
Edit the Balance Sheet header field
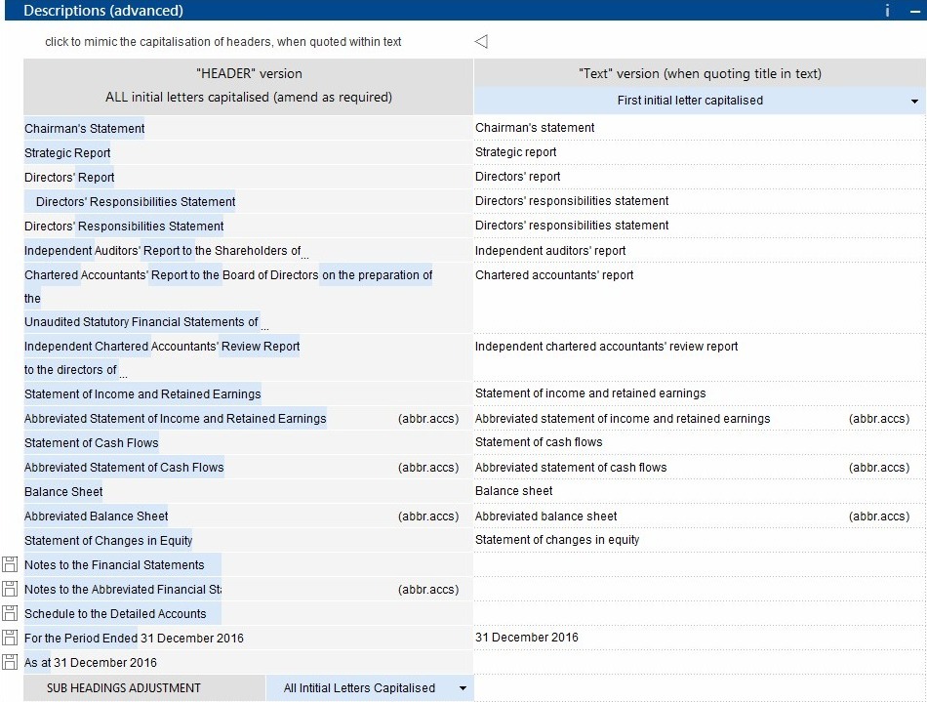click(x=63, y=491)
